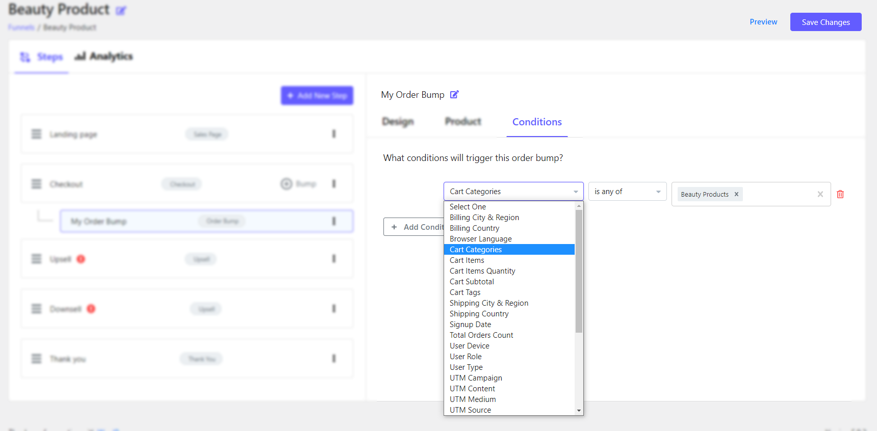This screenshot has width=877, height=431.
Task: Choose Total Orders Count option
Action: 509,335
